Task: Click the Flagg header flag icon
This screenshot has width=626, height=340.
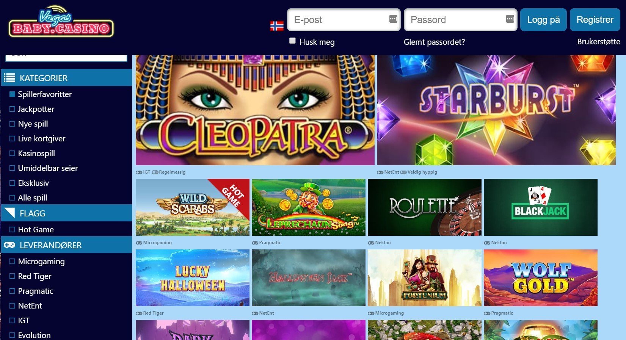Action: click(9, 213)
